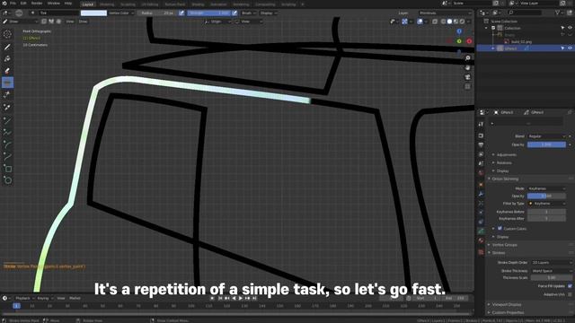Screen dimensions: 575x323
Task: Collapse the Onion Skinning panel
Action: pyautogui.click(x=505, y=179)
